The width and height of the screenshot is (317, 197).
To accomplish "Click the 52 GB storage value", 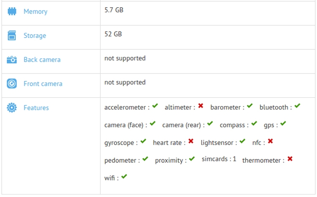I will point(113,34).
